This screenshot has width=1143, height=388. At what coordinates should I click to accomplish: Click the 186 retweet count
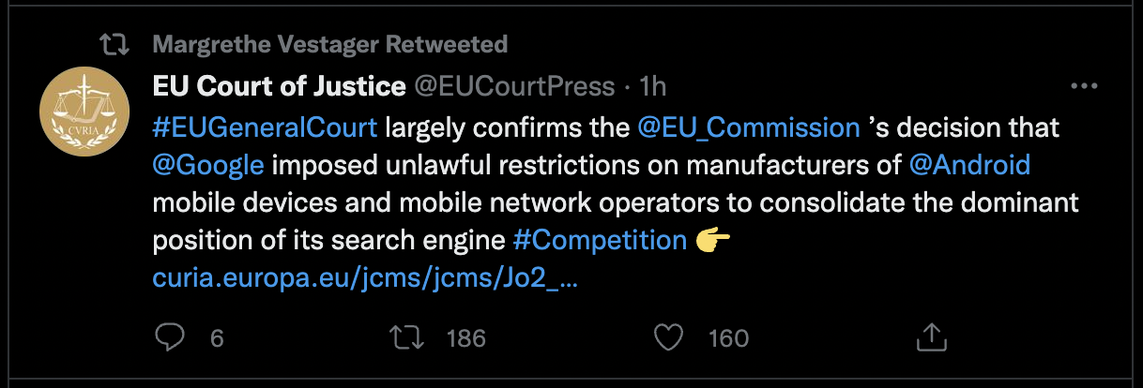[466, 338]
